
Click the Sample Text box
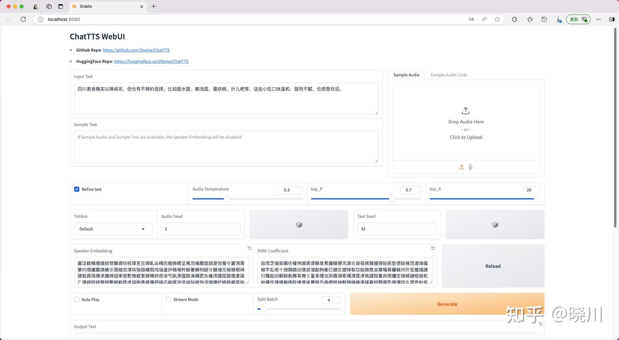point(226,147)
